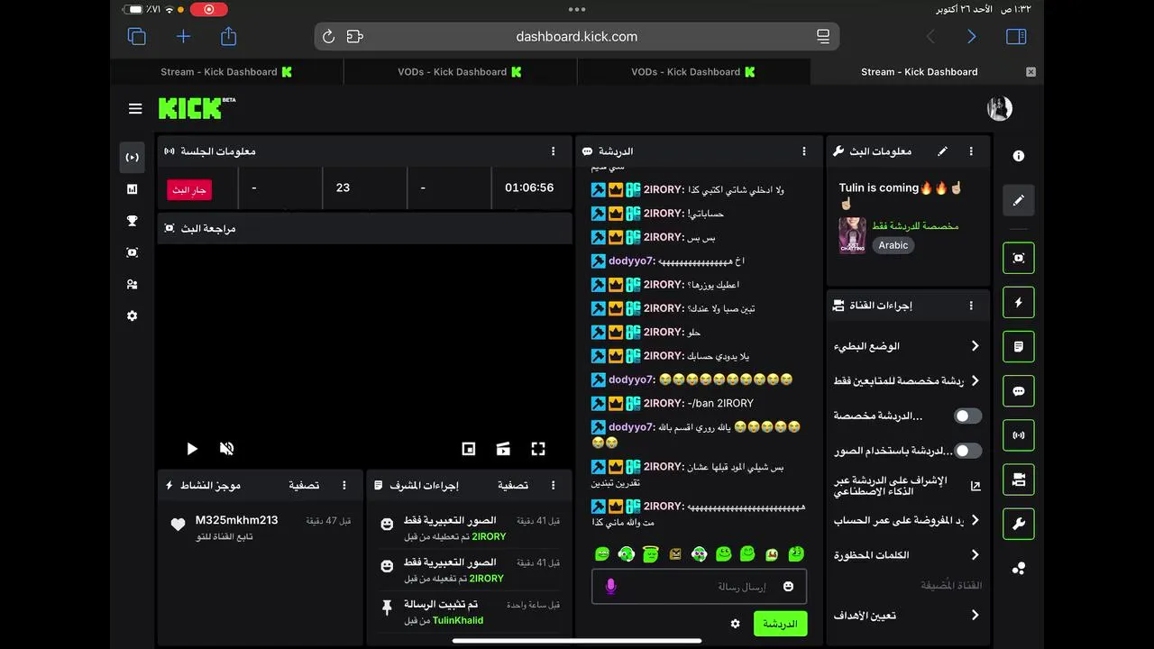Viewport: 1154px width, 649px height.
Task: Switch preview player to theater mode
Action: tap(503, 448)
